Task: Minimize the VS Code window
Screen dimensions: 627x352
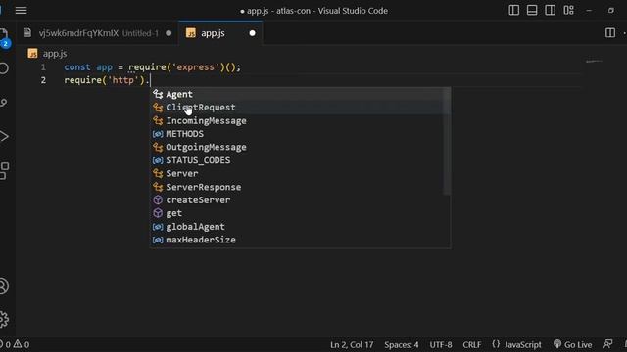Action: point(589,11)
